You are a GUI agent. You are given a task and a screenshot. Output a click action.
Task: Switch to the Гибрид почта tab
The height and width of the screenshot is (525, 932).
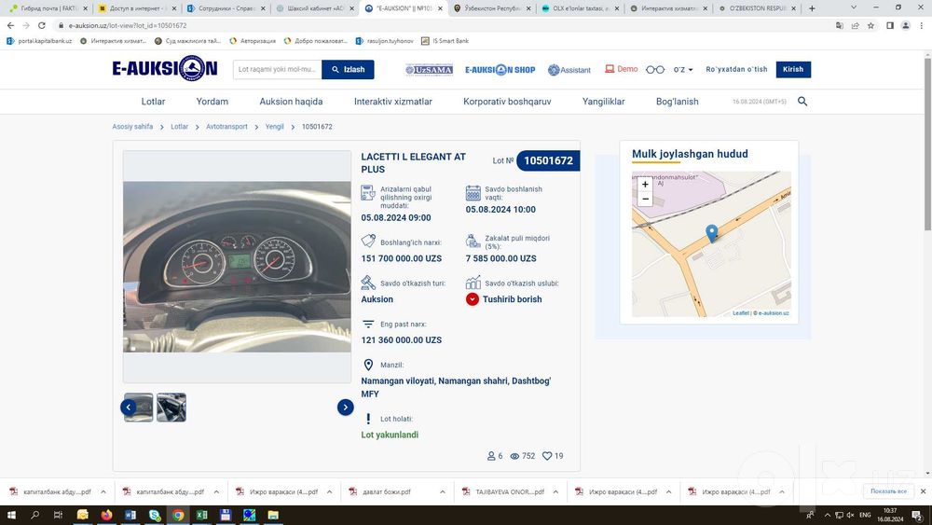click(48, 8)
